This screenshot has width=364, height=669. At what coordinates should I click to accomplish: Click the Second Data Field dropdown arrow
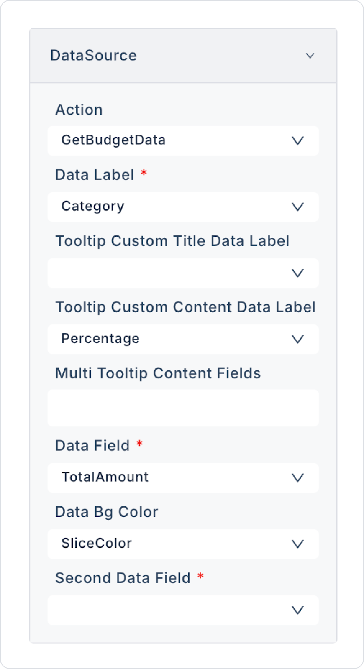click(x=297, y=610)
